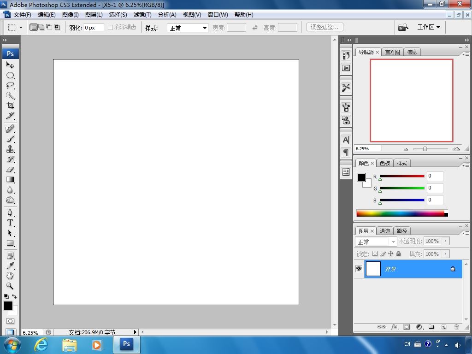
Task: Open the Bridge launch icon
Action: 403,27
